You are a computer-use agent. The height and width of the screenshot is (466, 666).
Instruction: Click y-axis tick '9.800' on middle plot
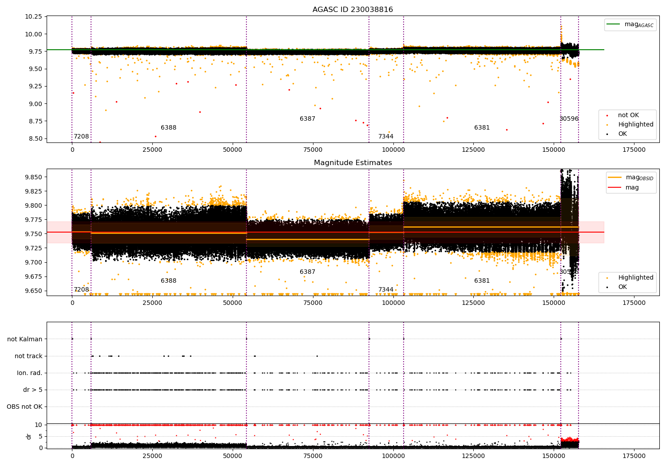tap(33, 205)
